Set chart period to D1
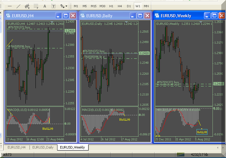The height and width of the screenshot is (158, 226). click(x=129, y=6)
